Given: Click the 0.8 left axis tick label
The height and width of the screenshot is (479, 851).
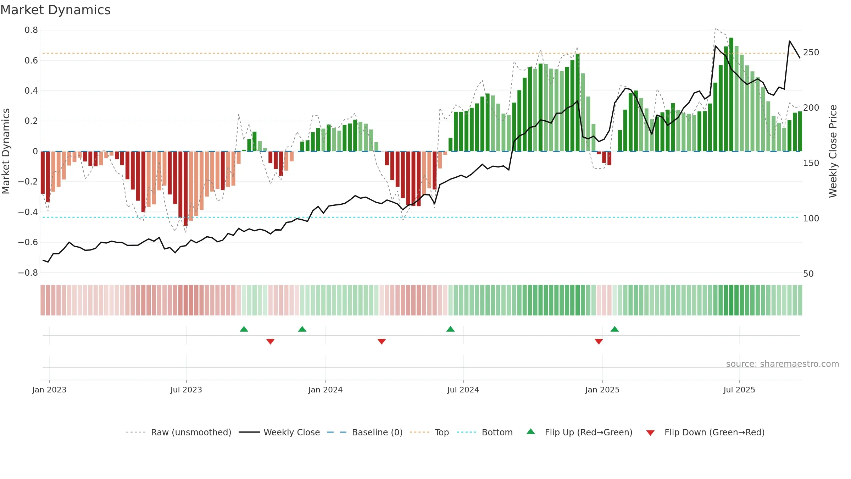Looking at the screenshot, I should tap(31, 30).
